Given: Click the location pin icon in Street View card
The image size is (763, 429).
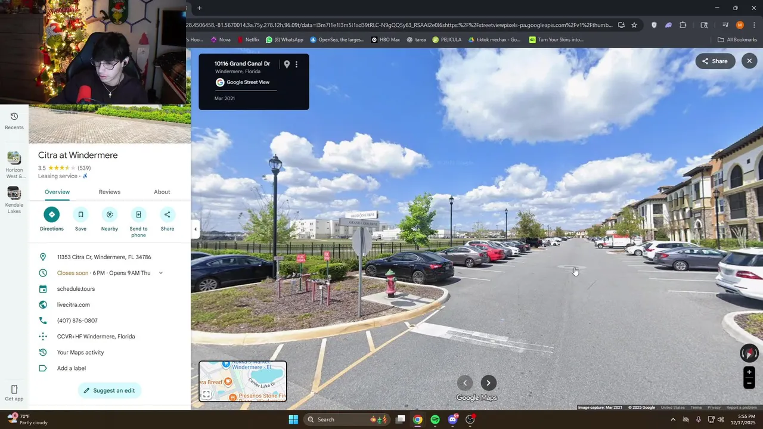Looking at the screenshot, I should coord(287,64).
